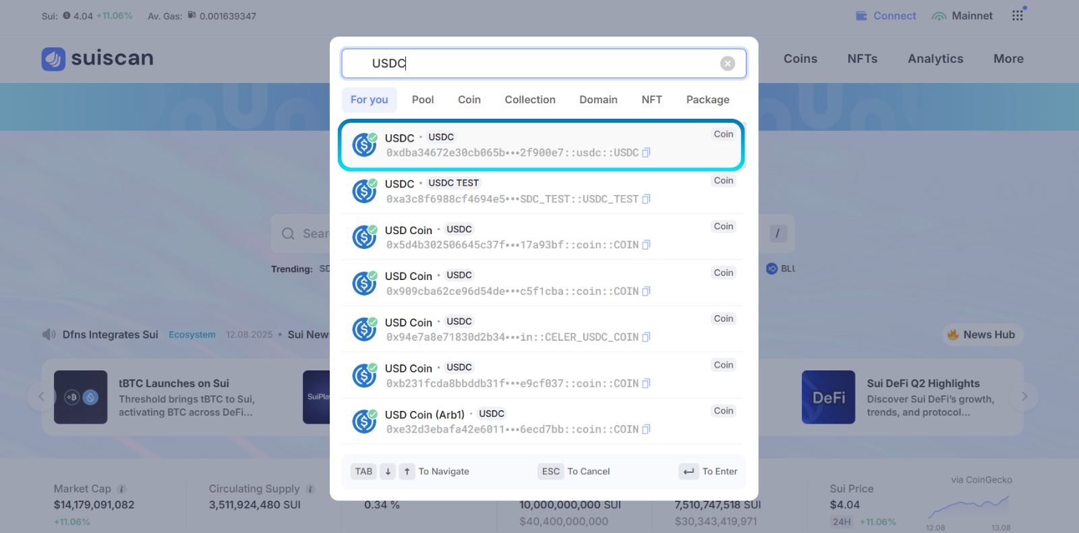Click the TAB key hint

tap(363, 472)
